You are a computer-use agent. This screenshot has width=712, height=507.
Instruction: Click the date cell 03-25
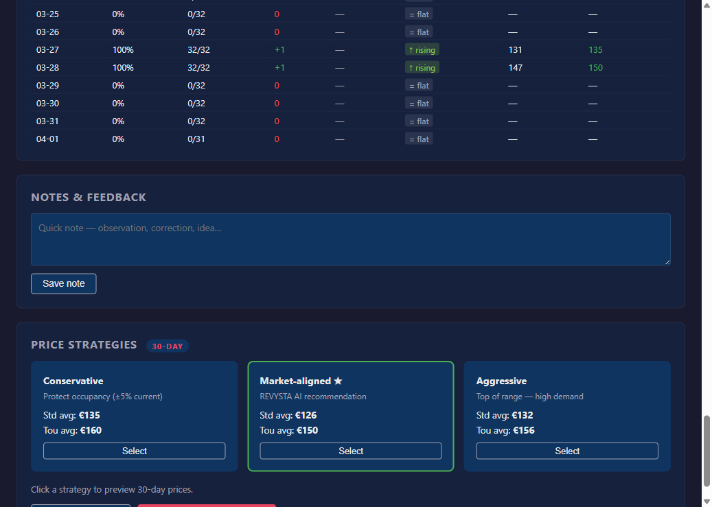47,14
